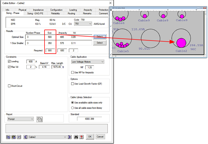The image size is (208, 144).
Task: Enable the Short-Circuit constraint checkbox
Action: pyautogui.click(x=9, y=86)
